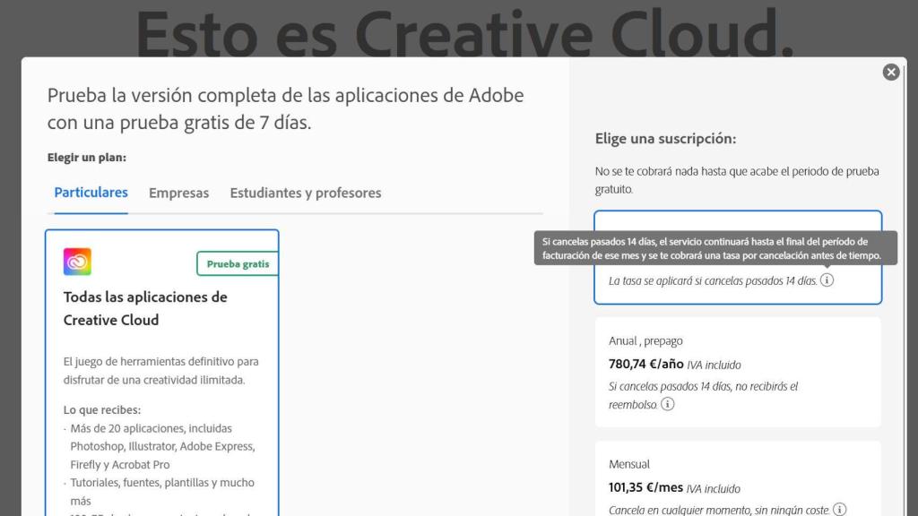Image resolution: width=918 pixels, height=516 pixels.
Task: Click the circular close icon on the dialog
Action: pos(890,73)
